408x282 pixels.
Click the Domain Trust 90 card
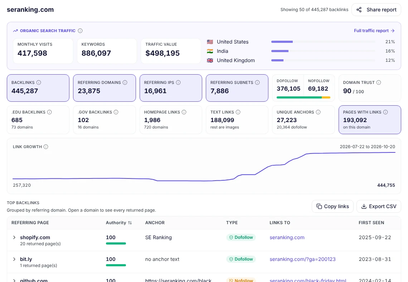pos(370,88)
